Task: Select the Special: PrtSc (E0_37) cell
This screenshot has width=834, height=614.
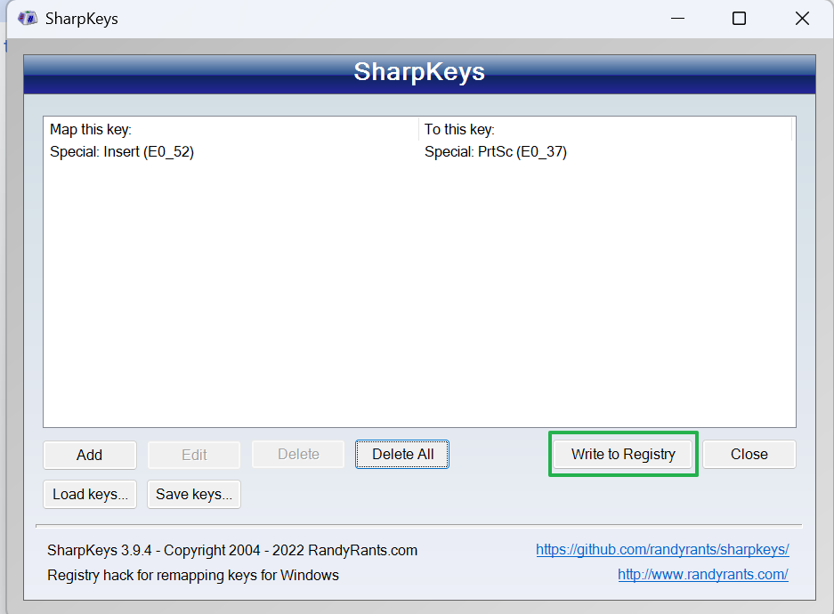Action: (x=496, y=152)
